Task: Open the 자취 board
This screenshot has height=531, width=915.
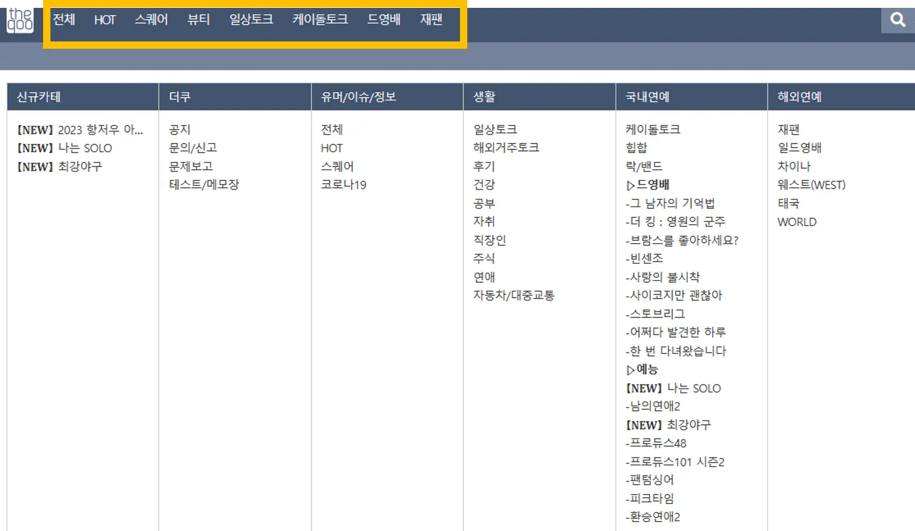Action: tap(484, 222)
